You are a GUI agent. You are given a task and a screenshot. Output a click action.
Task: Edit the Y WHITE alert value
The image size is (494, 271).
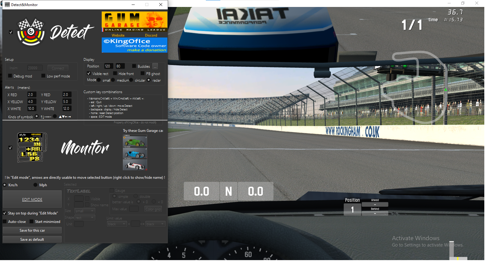point(67,109)
